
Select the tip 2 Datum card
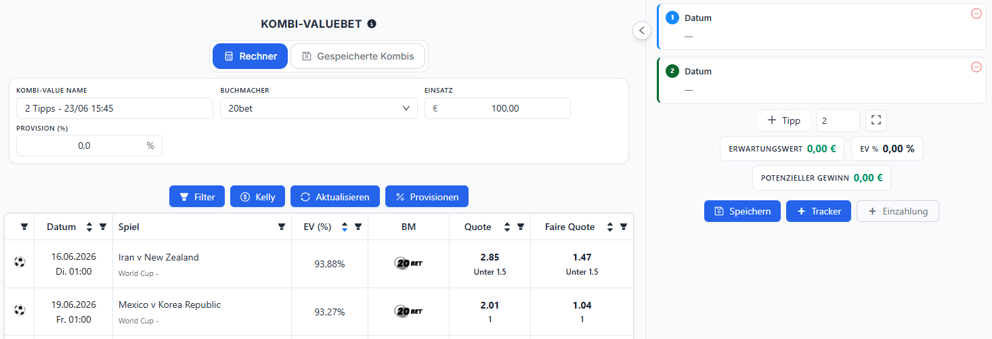[x=821, y=80]
